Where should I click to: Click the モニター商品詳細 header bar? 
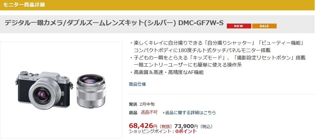click(158, 5)
